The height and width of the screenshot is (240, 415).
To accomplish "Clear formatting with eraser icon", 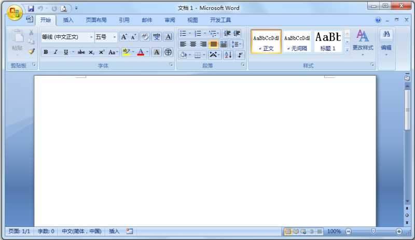I will [145, 37].
